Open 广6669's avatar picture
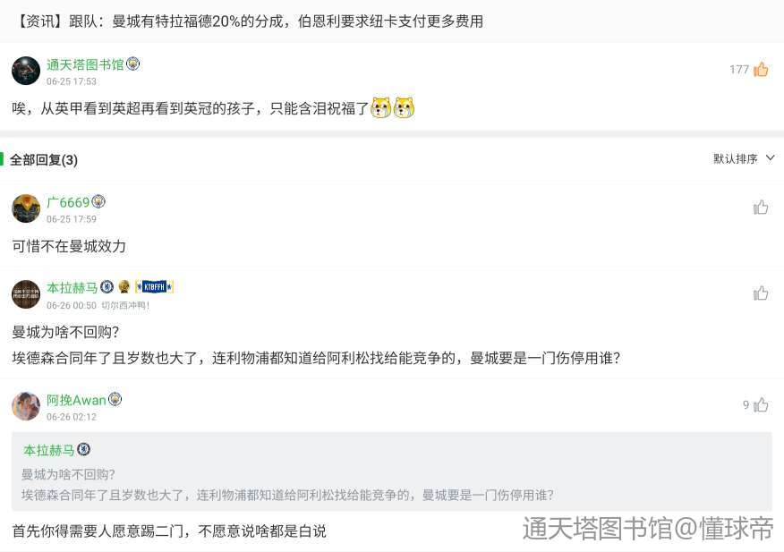This screenshot has width=784, height=552. 25,208
